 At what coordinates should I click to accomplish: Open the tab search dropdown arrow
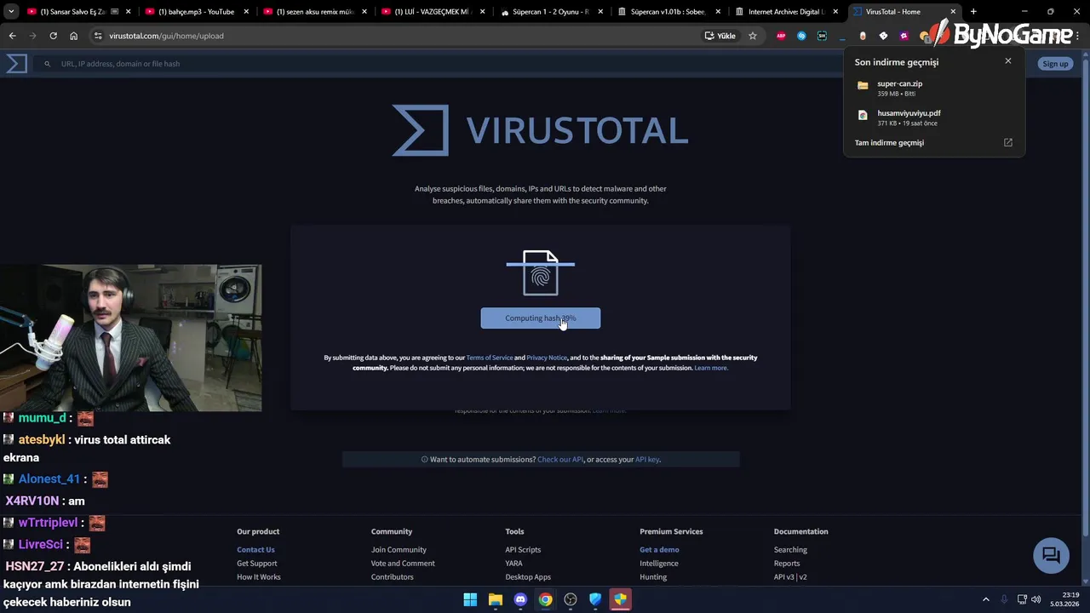tap(11, 12)
